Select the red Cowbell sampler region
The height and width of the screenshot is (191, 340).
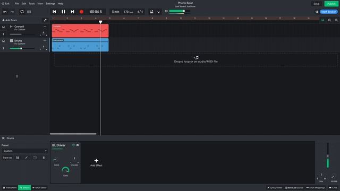click(80, 31)
